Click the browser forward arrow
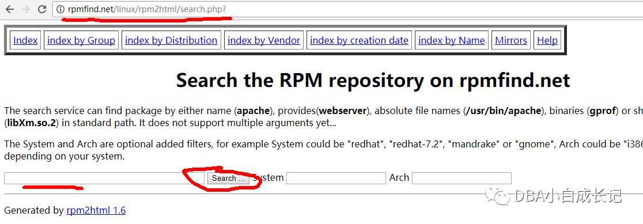Image resolution: width=643 pixels, height=224 pixels. click(x=26, y=9)
